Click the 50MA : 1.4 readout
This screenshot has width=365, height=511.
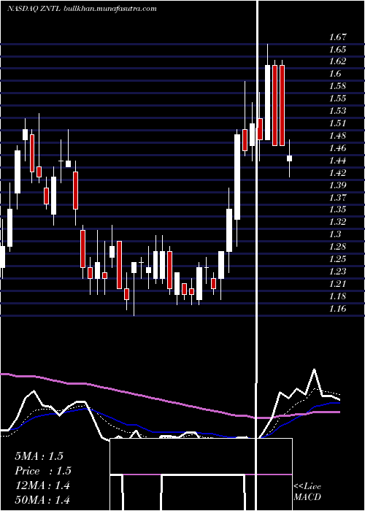(42, 500)
